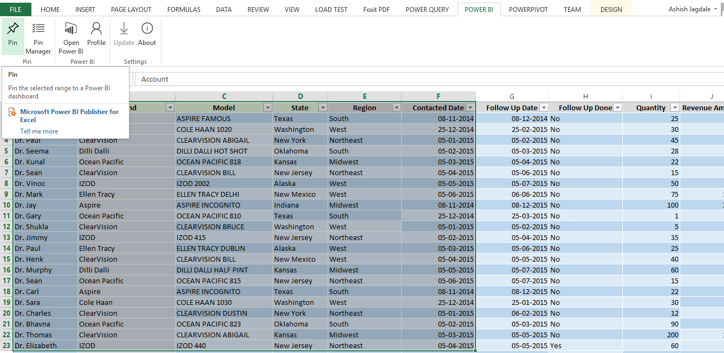Screen dimensions: 724x353
Task: Expand the Follow Up Done filter
Action: point(617,108)
